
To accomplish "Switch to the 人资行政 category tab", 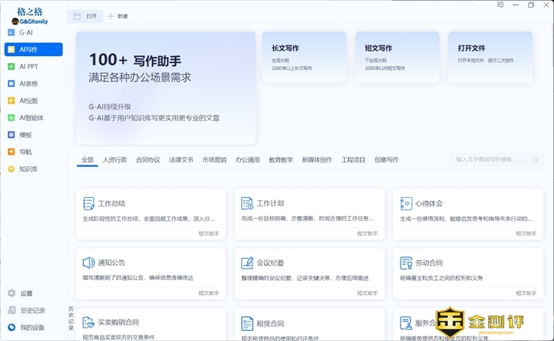I will coord(114,160).
